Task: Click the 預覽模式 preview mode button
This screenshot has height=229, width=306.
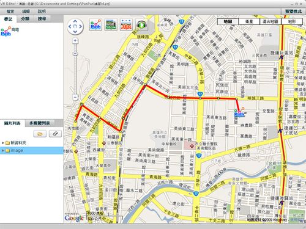Action: 293,12
